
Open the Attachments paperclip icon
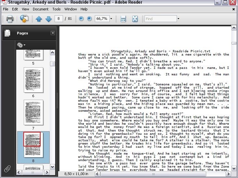[x=7, y=169]
